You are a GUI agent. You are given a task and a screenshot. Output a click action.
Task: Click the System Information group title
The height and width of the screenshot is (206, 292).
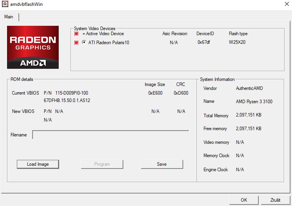click(217, 79)
